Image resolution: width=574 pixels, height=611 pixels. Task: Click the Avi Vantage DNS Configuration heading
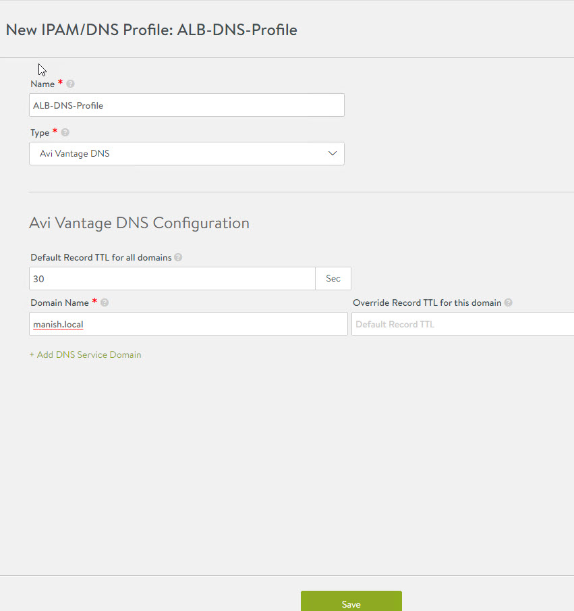[140, 223]
